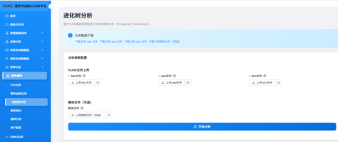
Task: Download the optional example 群体文件 link
Action: pyautogui.click(x=164, y=42)
